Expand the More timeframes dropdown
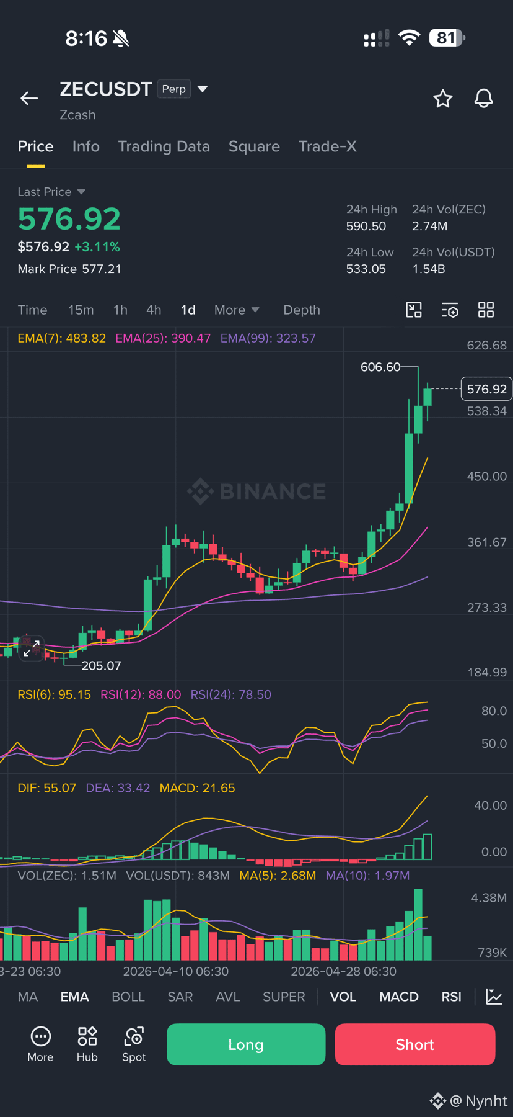This screenshot has width=513, height=1117. pyautogui.click(x=237, y=310)
